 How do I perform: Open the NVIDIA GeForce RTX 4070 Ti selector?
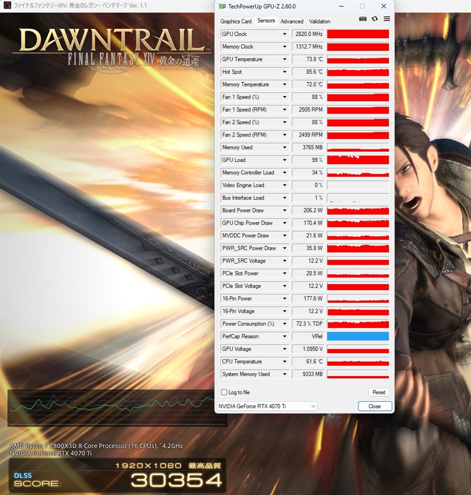coord(267,406)
